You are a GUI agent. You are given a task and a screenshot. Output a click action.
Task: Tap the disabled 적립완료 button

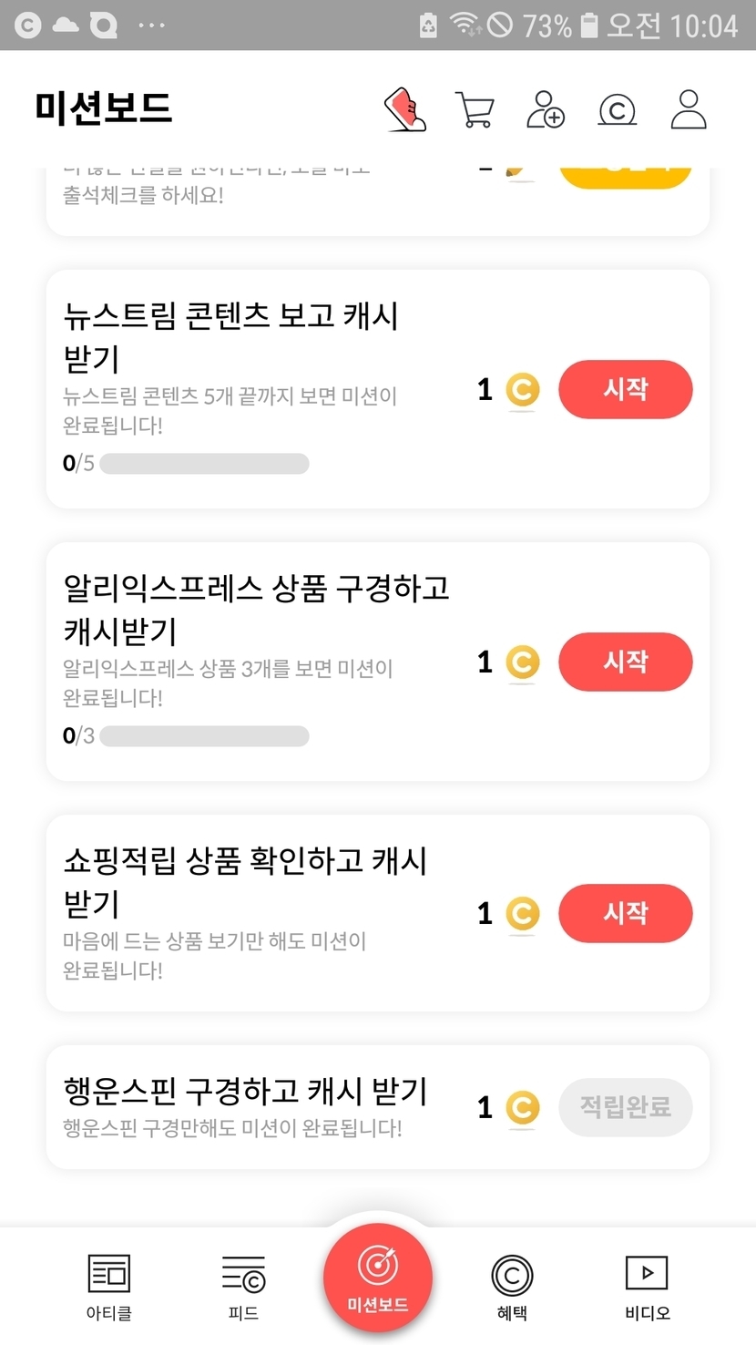click(625, 1107)
